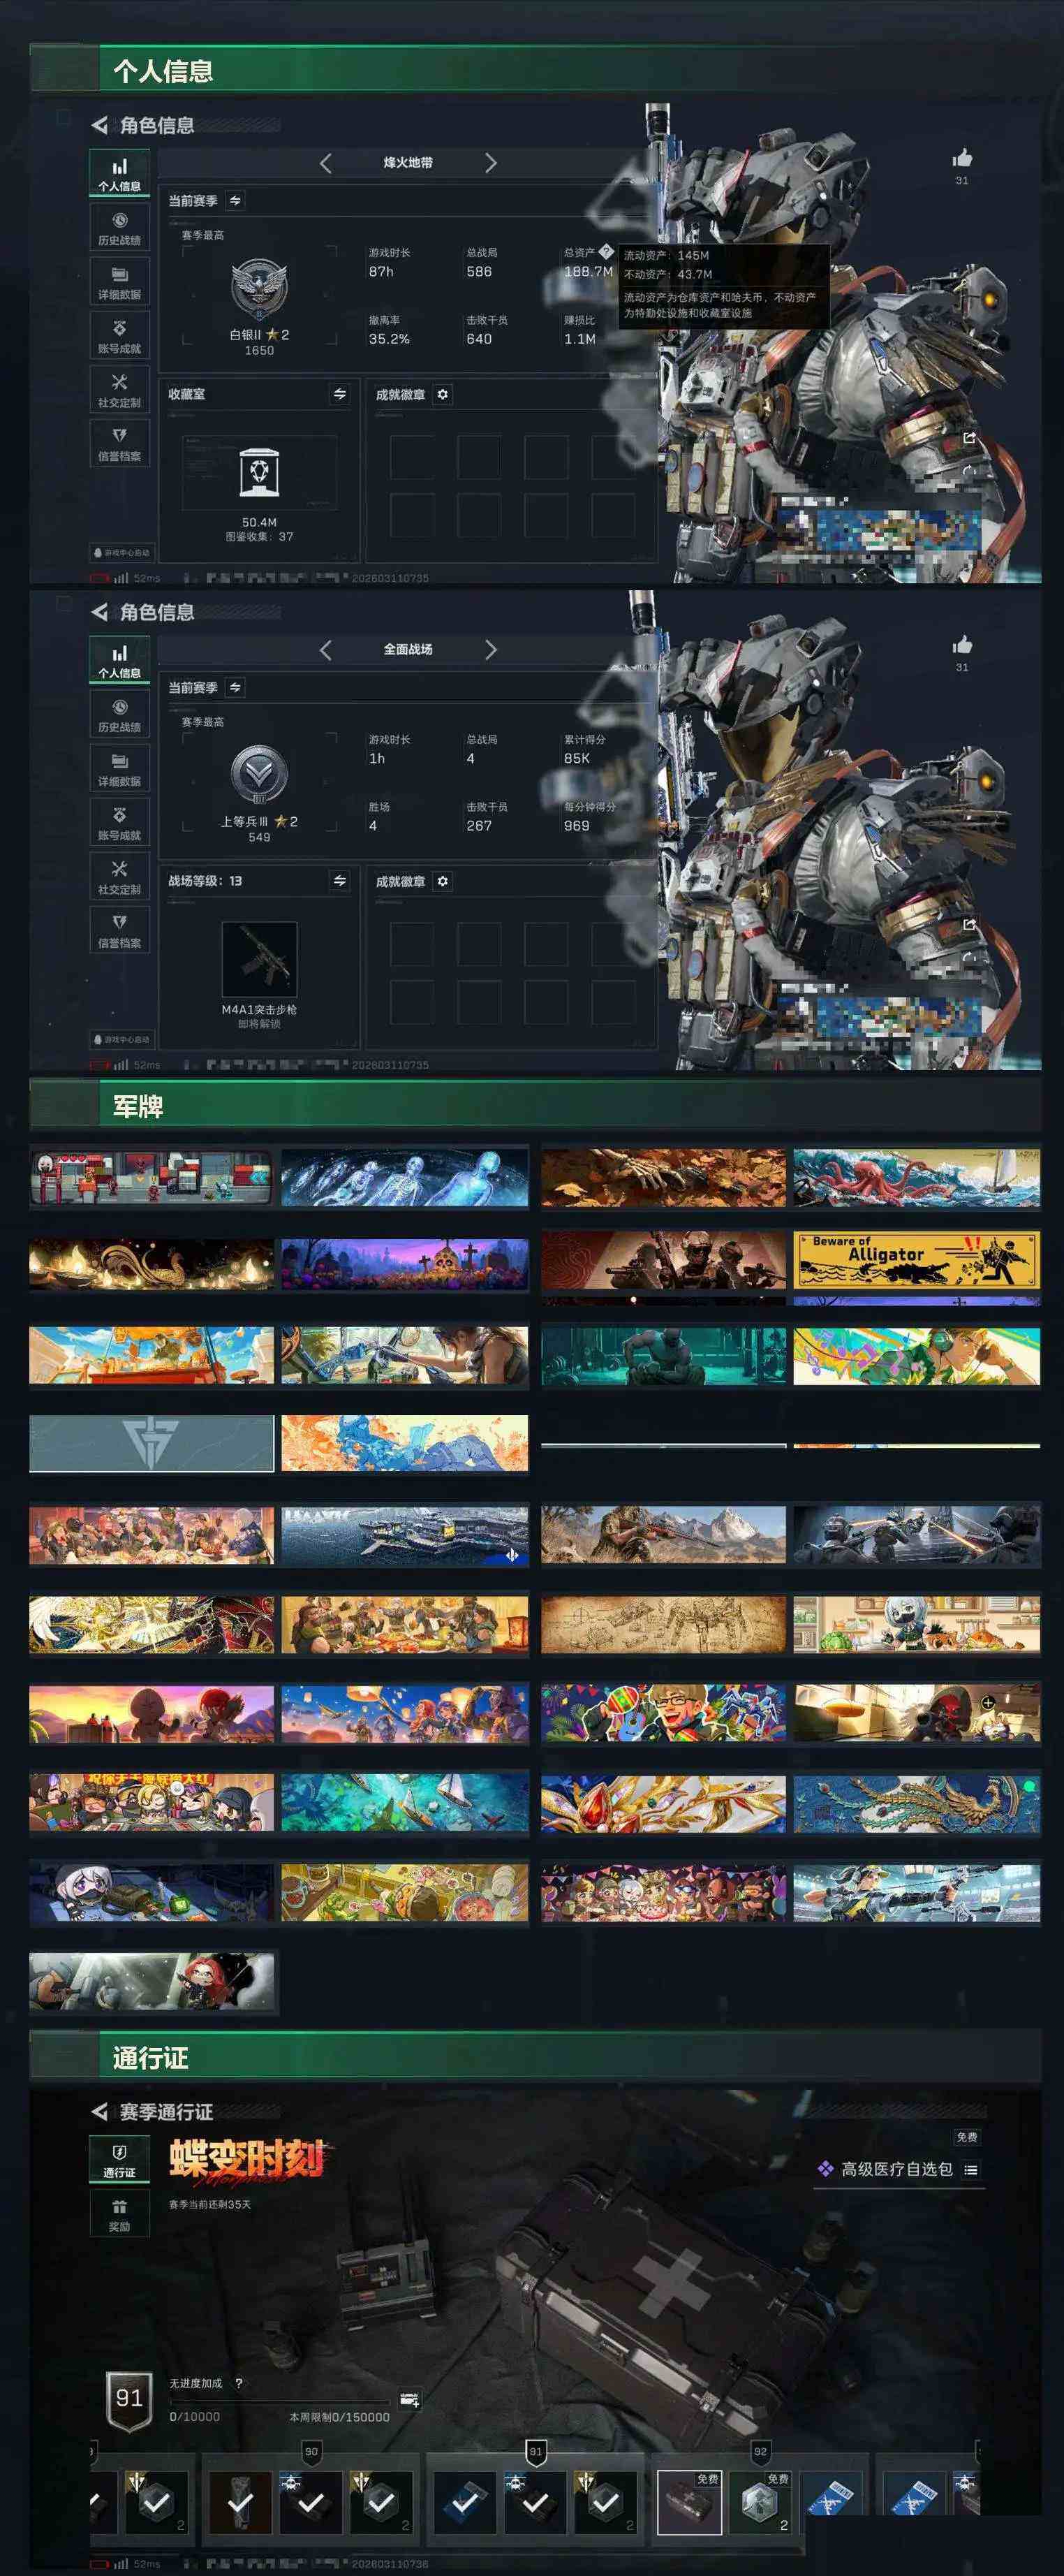Click level 90 marker on pass track
The height and width of the screenshot is (2576, 1064).
311,2452
